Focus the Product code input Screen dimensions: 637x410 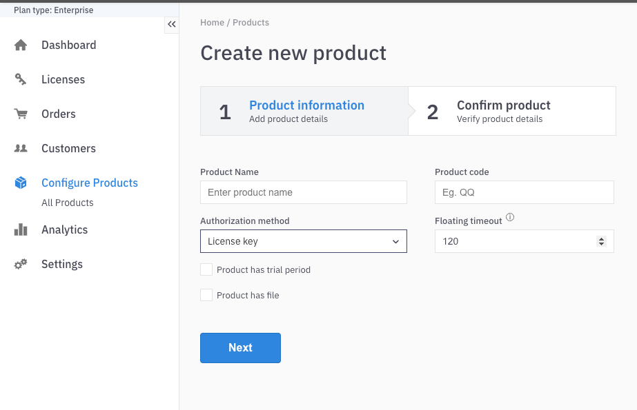[x=524, y=192]
